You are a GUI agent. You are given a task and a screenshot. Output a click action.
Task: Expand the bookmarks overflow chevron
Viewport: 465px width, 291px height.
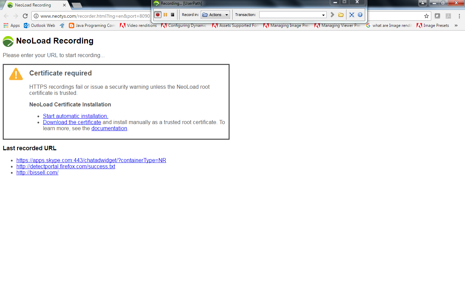coord(456,25)
